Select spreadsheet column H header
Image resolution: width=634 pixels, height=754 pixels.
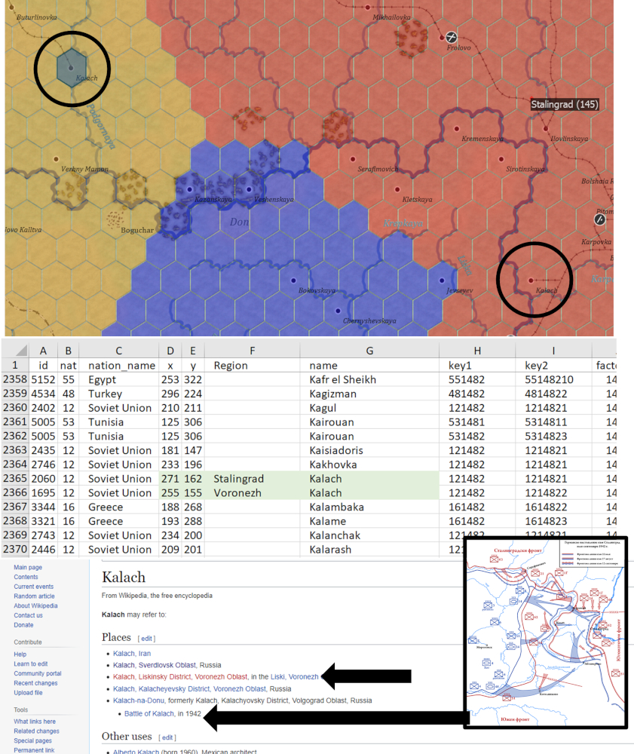pos(477,351)
